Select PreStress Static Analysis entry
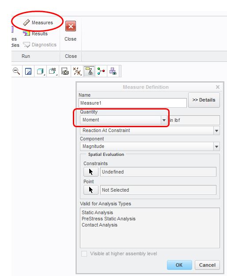This screenshot has width=227, height=276. 109,219
